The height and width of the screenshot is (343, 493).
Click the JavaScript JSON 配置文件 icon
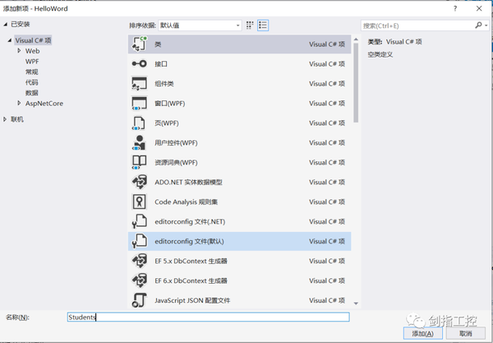tap(140, 300)
